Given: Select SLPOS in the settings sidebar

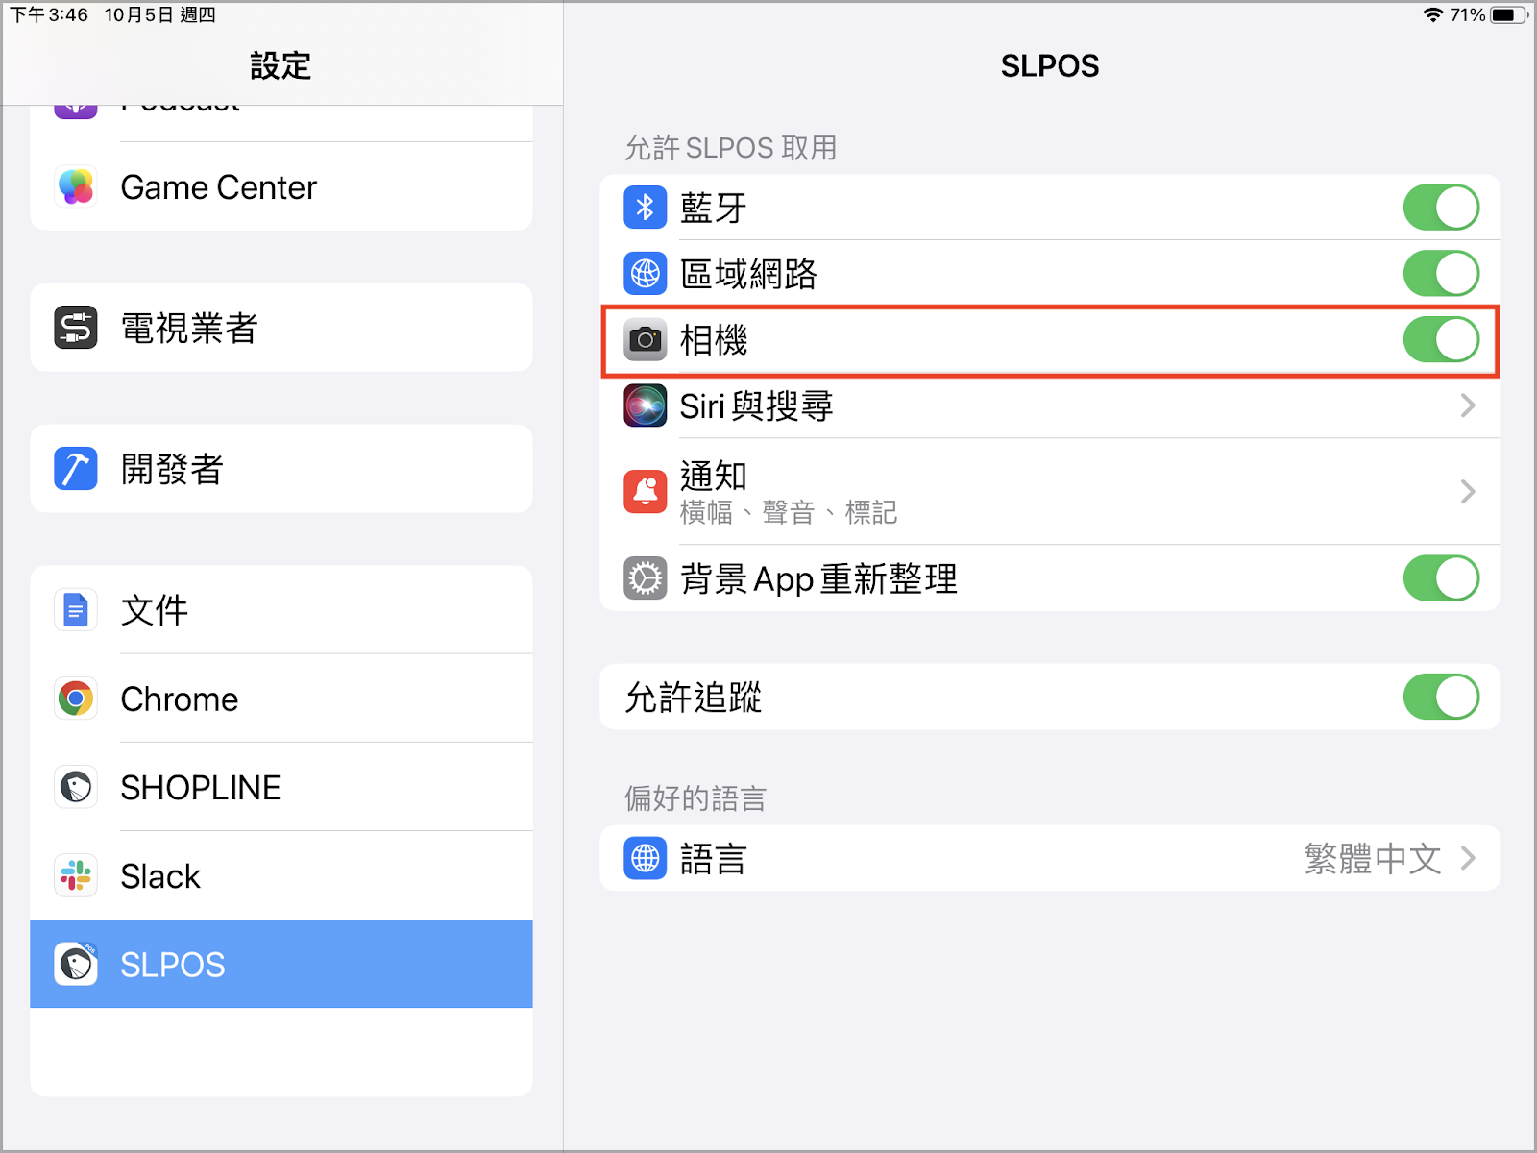Looking at the screenshot, I should point(281,964).
